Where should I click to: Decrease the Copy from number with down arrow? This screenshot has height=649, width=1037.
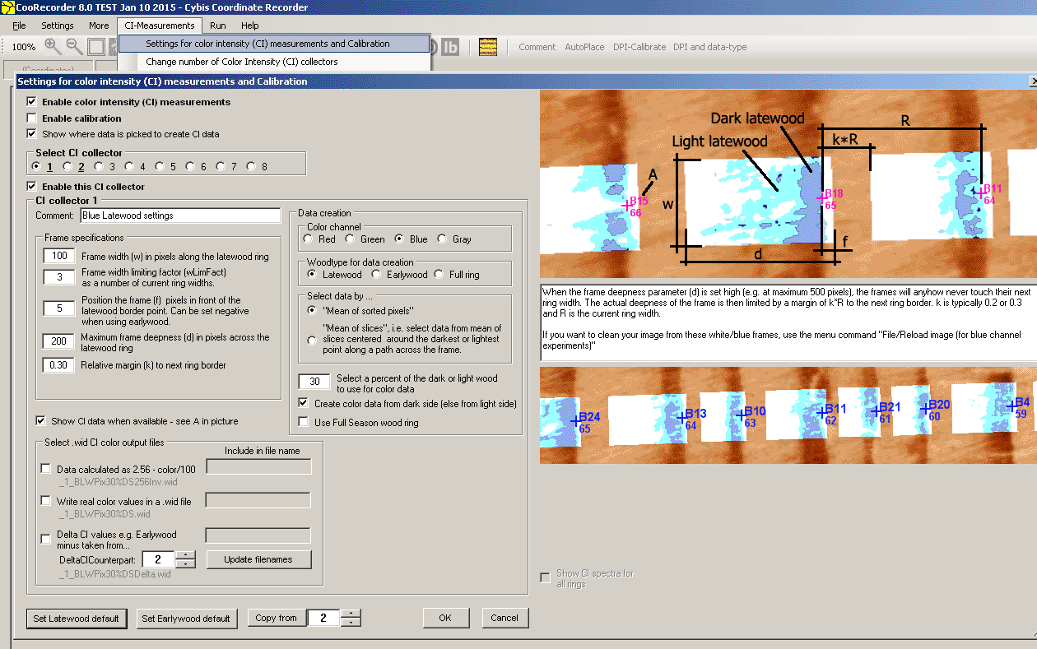coord(351,622)
